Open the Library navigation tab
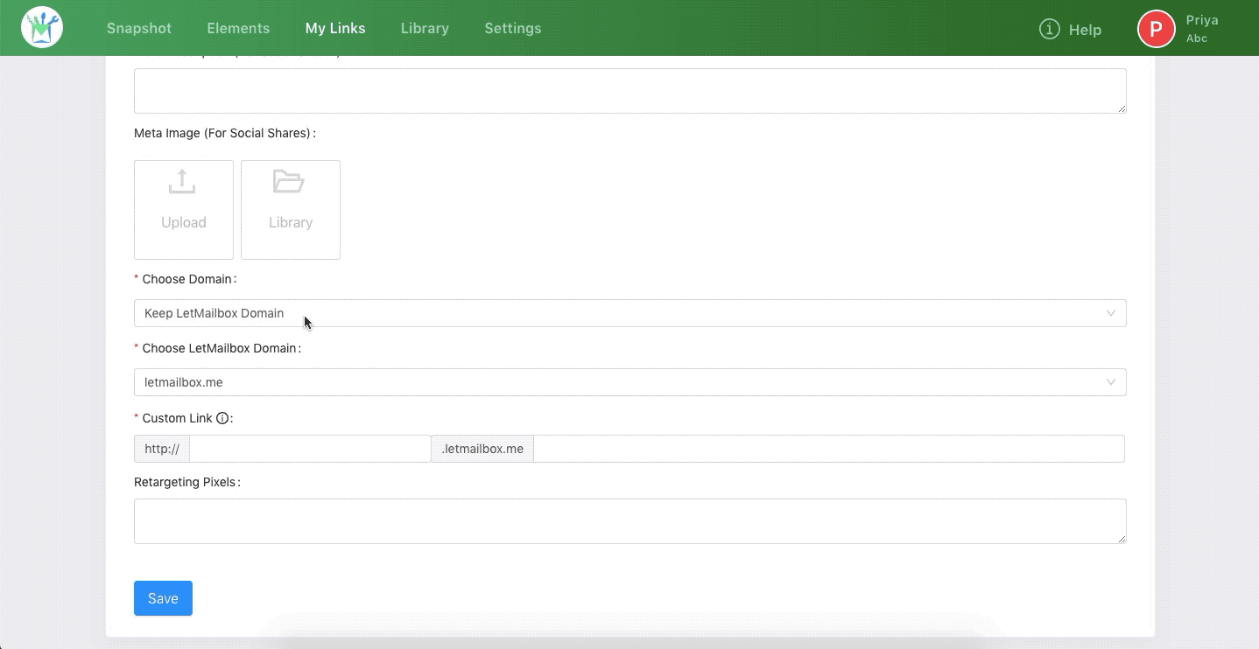The height and width of the screenshot is (649, 1259). [425, 28]
